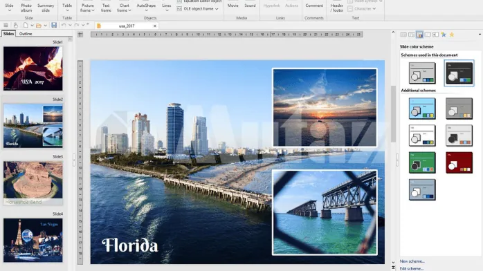This screenshot has height=271, width=483.
Task: Select Slide1 USA 2017 thumbnail
Action: click(x=33, y=68)
